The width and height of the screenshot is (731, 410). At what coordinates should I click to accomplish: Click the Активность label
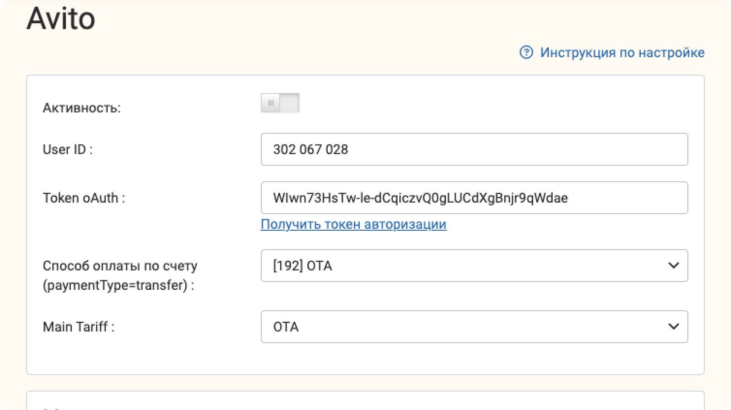(82, 108)
